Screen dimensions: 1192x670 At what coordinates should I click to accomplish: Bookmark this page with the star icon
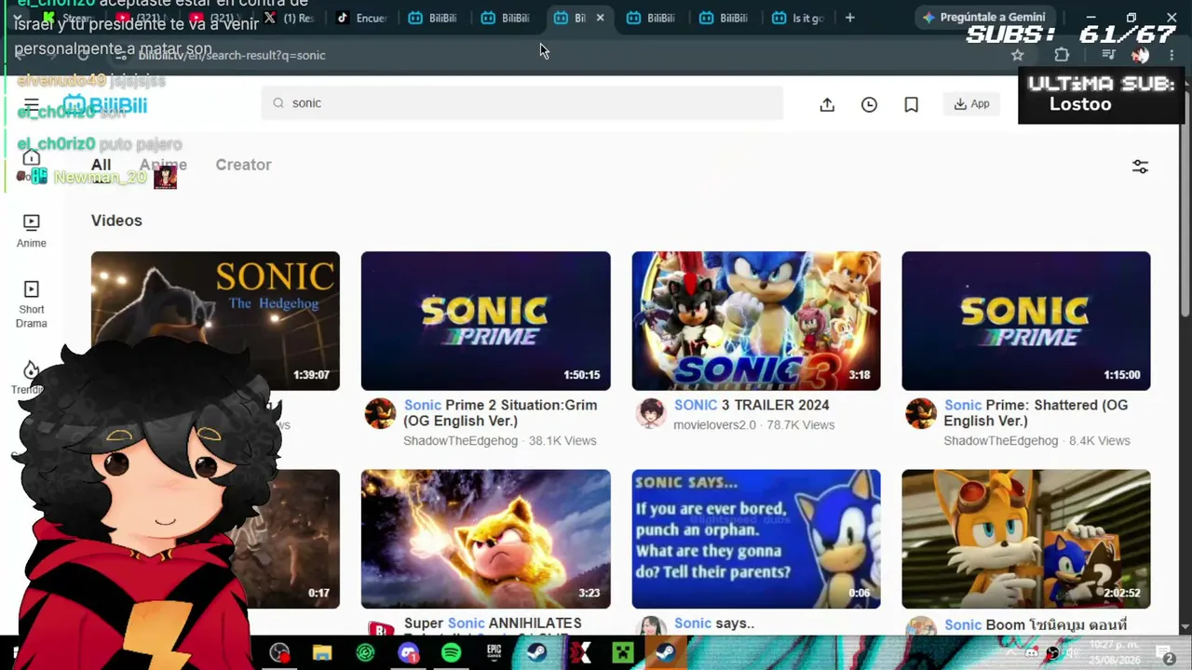click(x=1017, y=55)
